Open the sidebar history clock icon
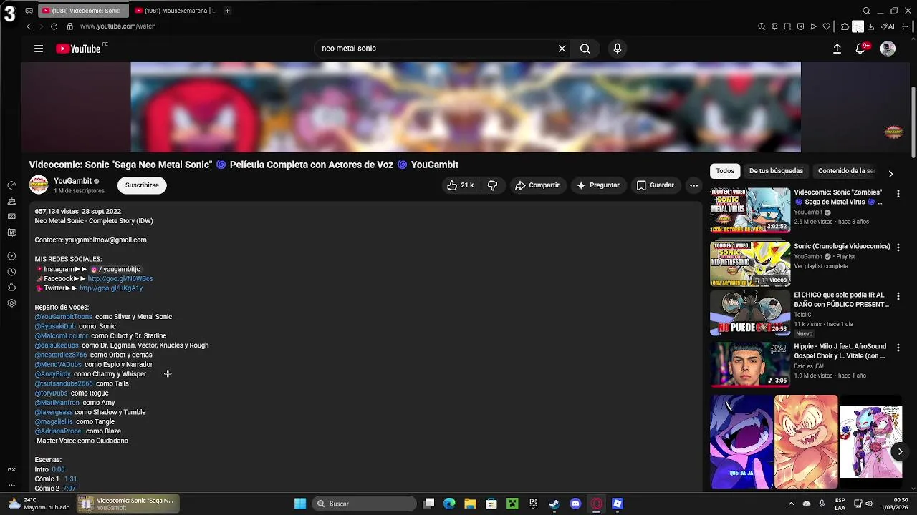The height and width of the screenshot is (515, 917). (x=11, y=272)
